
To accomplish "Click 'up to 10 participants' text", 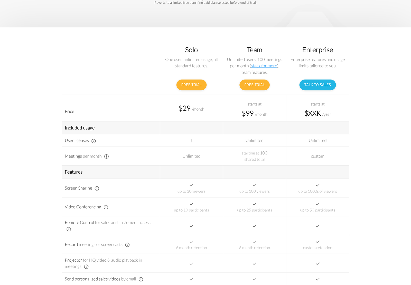I will [x=191, y=210].
